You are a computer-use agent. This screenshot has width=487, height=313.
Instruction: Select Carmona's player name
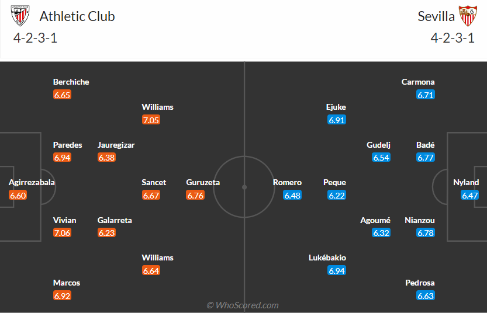418,82
